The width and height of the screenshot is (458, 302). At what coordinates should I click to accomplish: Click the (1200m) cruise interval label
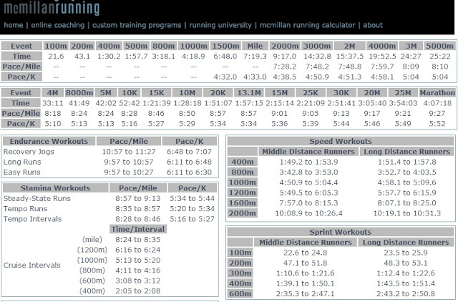coord(92,250)
